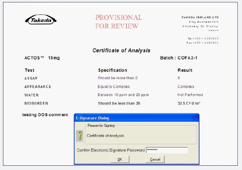Select the Certificate of analysis reason text
Image resolution: width=242 pixels, height=170 pixels.
pyautogui.click(x=105, y=136)
